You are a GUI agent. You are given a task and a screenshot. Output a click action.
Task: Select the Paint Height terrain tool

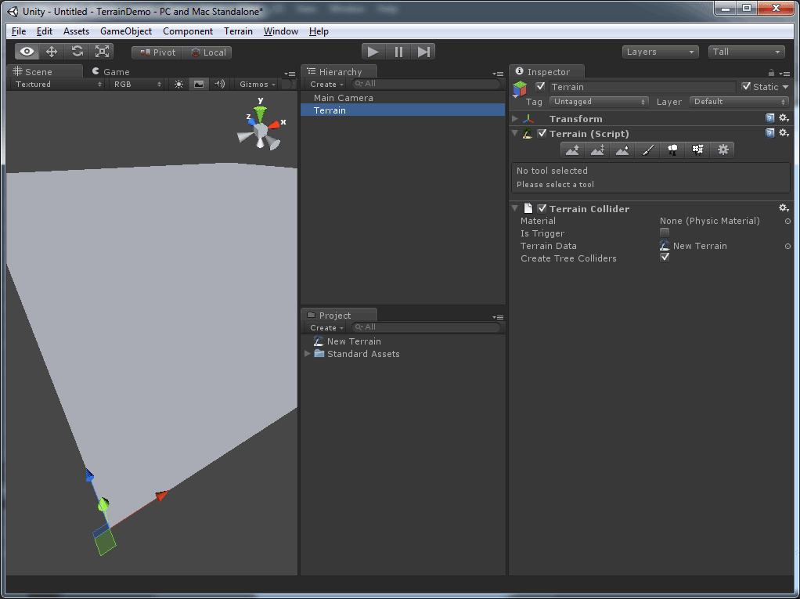[597, 150]
